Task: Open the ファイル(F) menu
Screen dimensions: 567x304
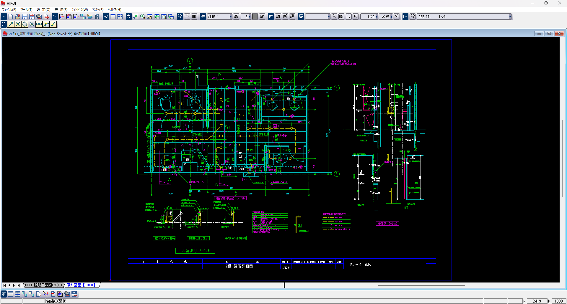Action: click(x=9, y=10)
